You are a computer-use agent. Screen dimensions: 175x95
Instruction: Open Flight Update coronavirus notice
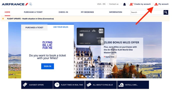tap(30, 19)
